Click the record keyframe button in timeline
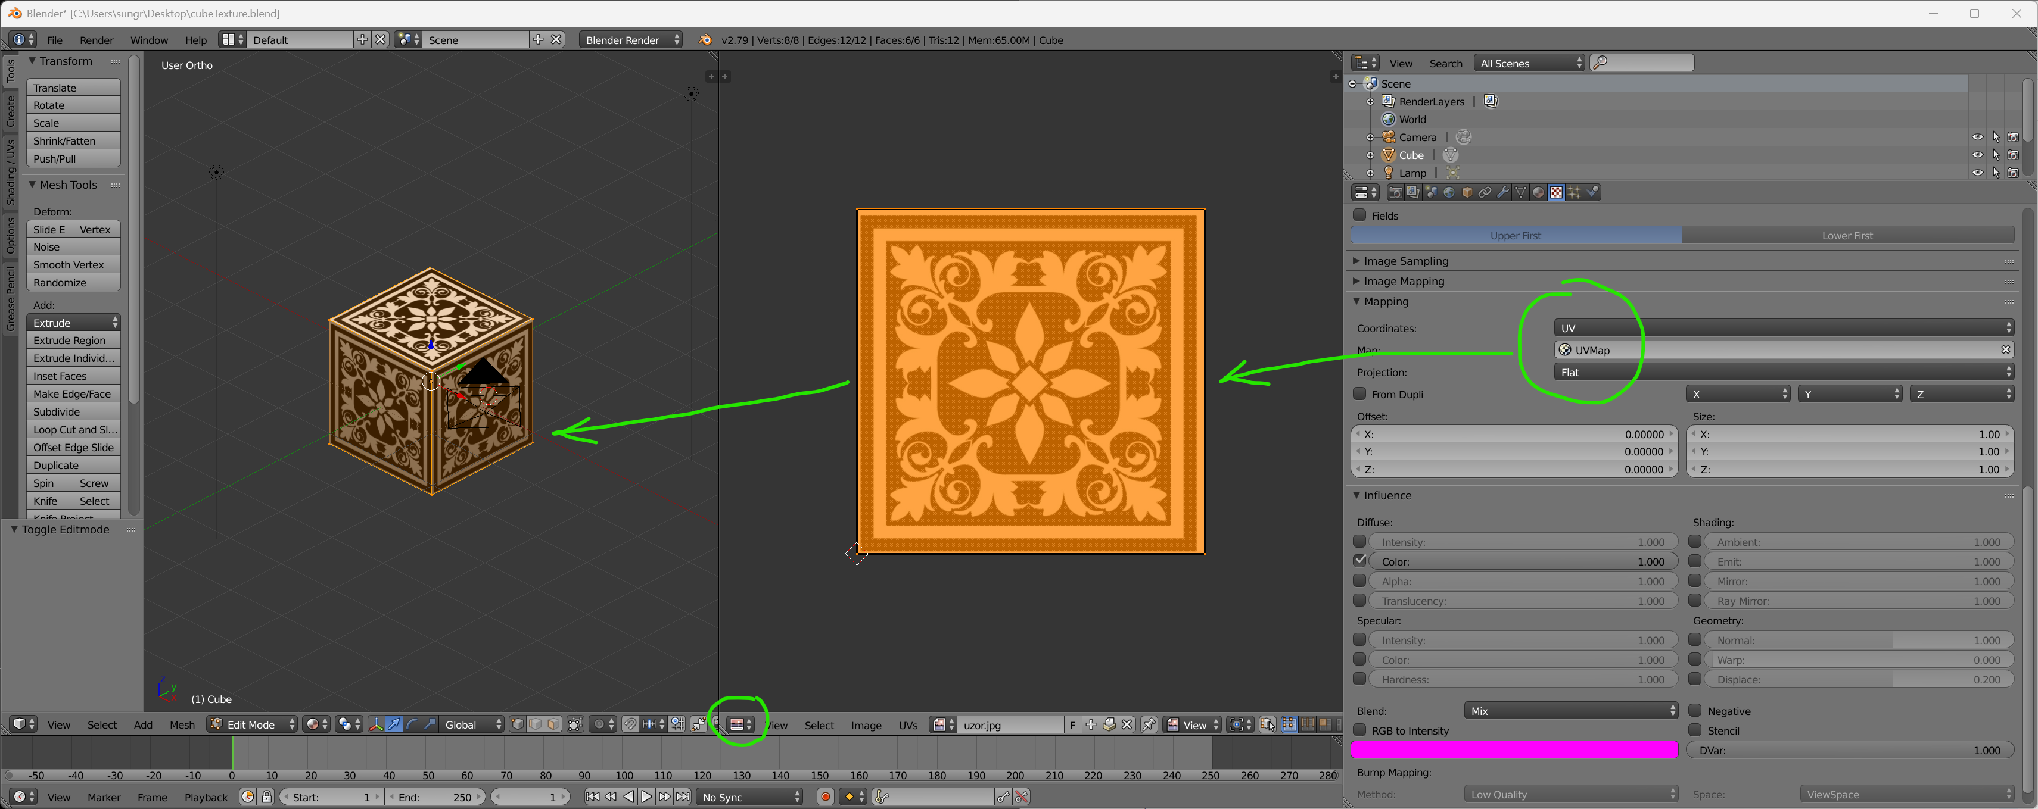 pyautogui.click(x=825, y=796)
